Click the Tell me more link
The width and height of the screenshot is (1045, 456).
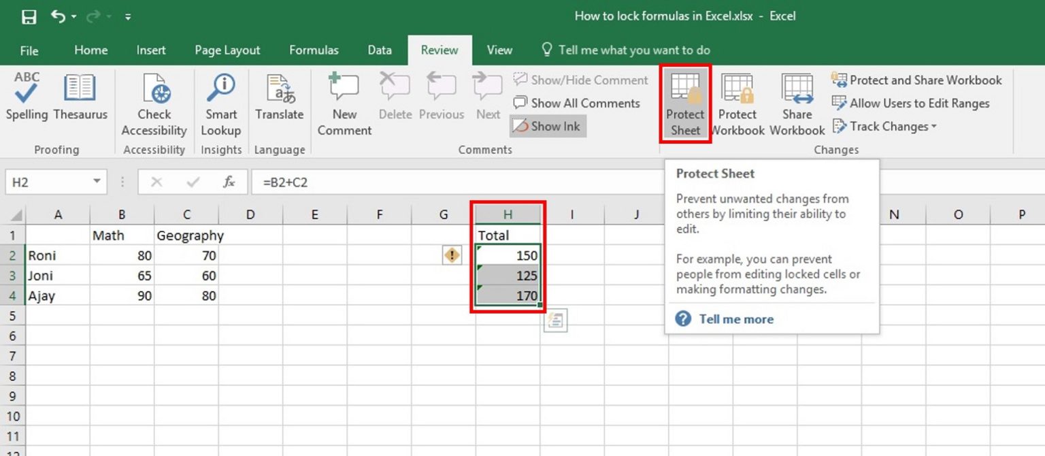[735, 319]
